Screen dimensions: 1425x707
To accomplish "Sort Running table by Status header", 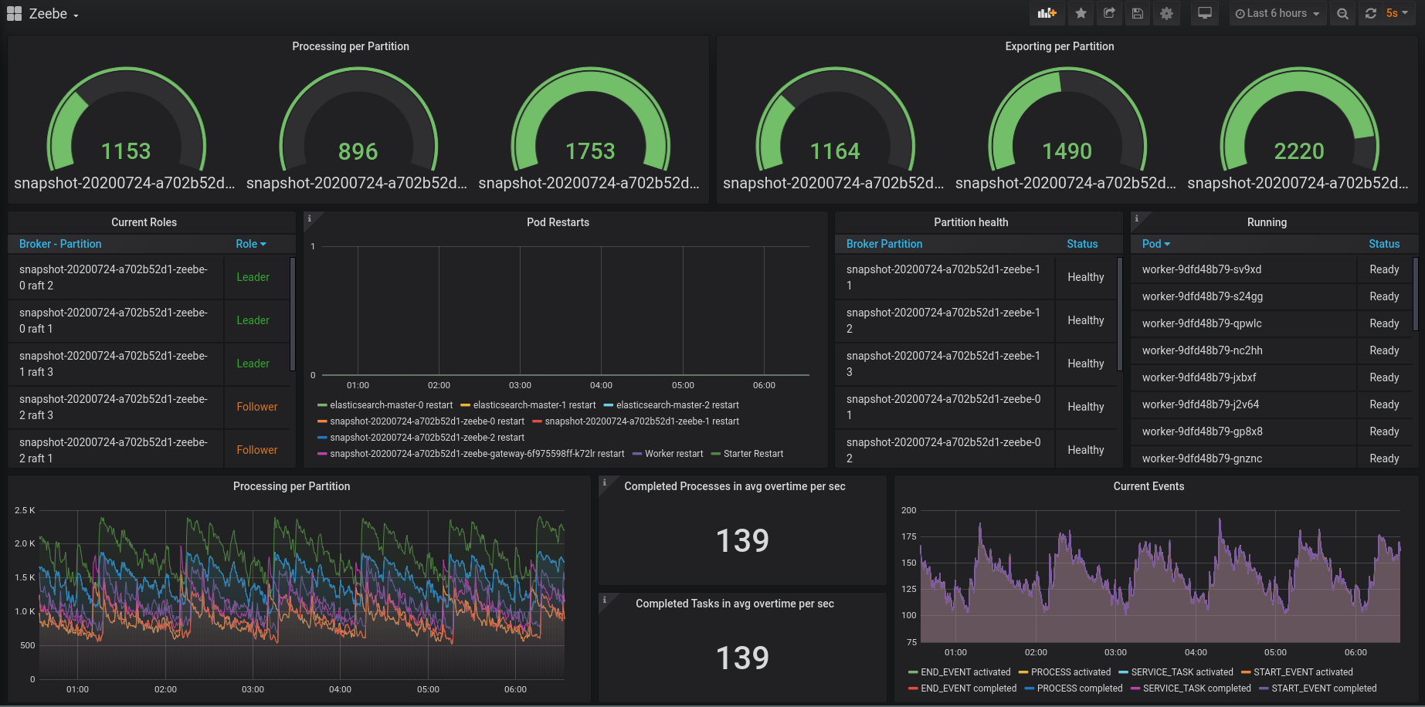I will [x=1384, y=244].
